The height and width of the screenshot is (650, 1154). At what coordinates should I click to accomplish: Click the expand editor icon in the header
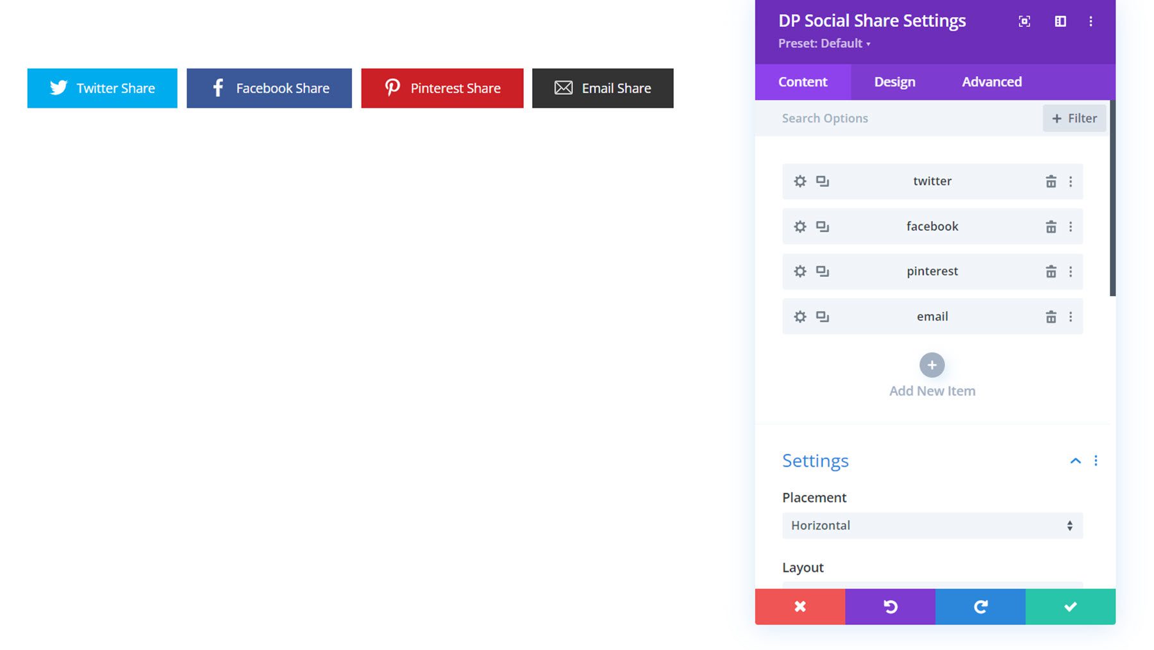(x=1024, y=21)
